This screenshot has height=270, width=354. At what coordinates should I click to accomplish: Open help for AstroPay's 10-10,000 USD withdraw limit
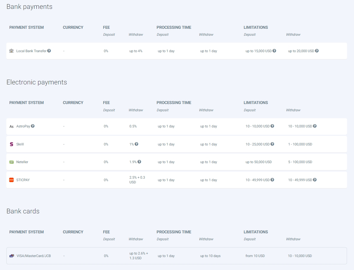click(x=314, y=126)
